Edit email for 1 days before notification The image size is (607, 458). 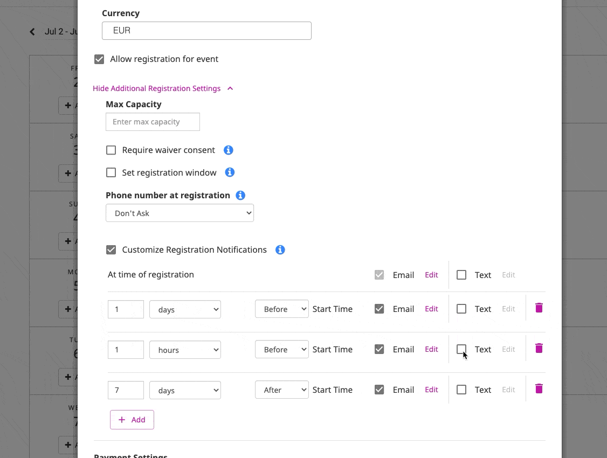[x=431, y=309]
